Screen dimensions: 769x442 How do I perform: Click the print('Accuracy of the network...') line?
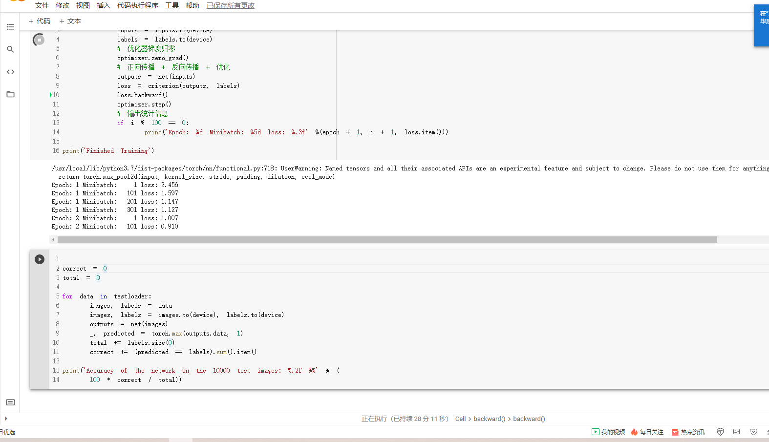coord(201,371)
